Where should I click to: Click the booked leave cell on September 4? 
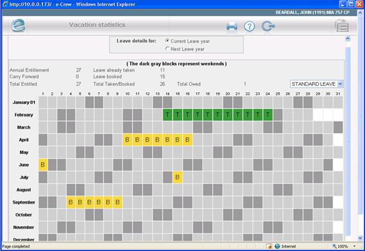[x=71, y=202]
